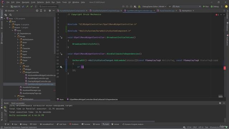Screen dimensions: 229x129
Task: Expand the HUD folder
Action: [21, 66]
